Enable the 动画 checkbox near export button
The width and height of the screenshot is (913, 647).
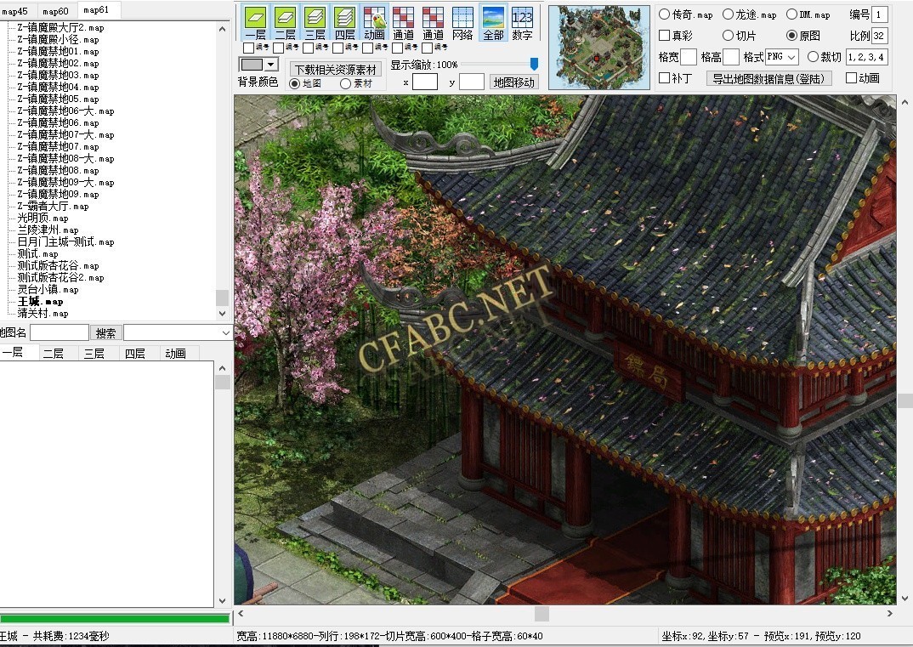[x=851, y=77]
